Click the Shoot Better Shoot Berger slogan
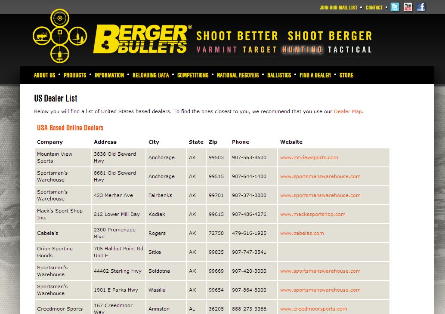 click(x=284, y=36)
